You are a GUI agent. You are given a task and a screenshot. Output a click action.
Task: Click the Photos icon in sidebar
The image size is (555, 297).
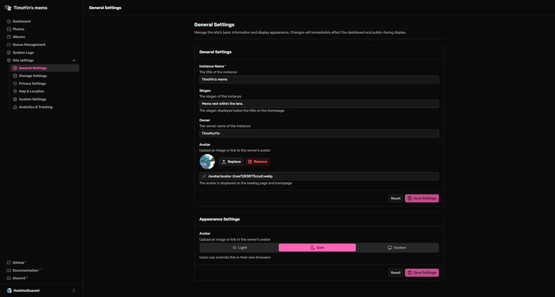[x=9, y=29]
